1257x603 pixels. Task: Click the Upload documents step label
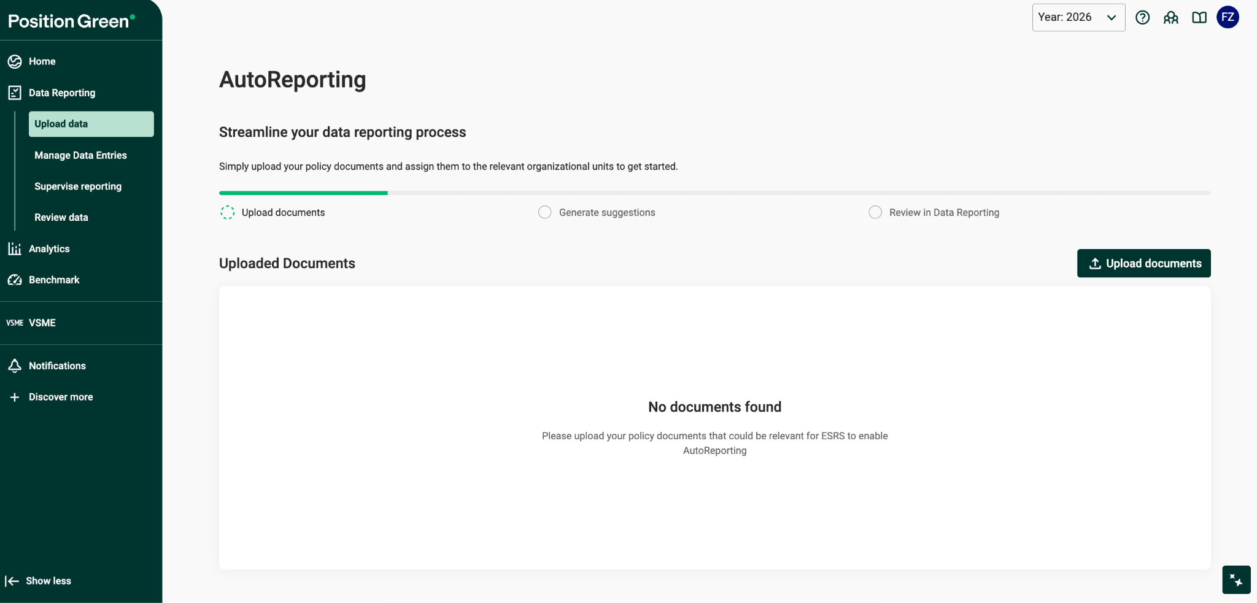pyautogui.click(x=283, y=212)
